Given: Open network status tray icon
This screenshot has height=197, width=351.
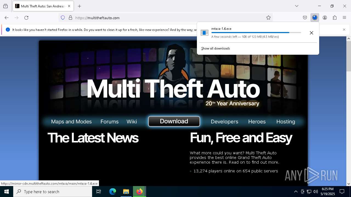Looking at the screenshot, I should [x=309, y=192].
